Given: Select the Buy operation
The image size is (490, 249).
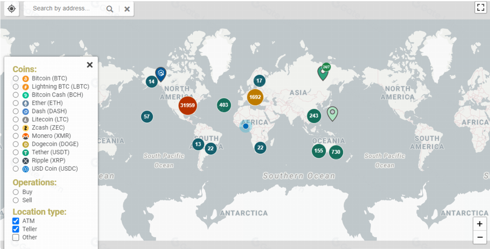Looking at the screenshot, I should tap(16, 192).
